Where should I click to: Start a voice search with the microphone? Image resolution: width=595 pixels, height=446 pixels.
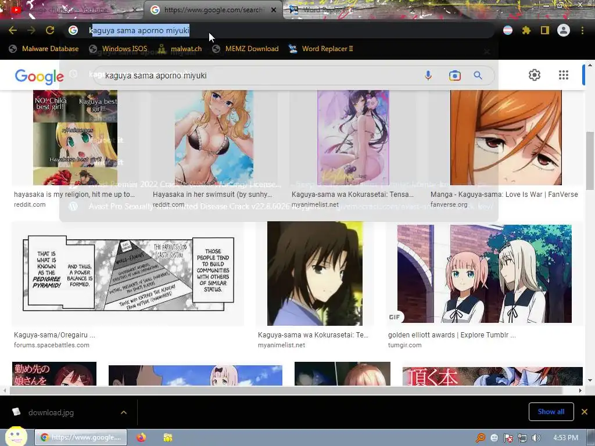tap(428, 75)
